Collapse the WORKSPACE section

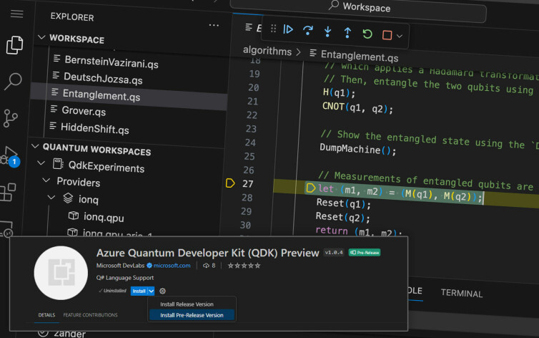point(41,37)
